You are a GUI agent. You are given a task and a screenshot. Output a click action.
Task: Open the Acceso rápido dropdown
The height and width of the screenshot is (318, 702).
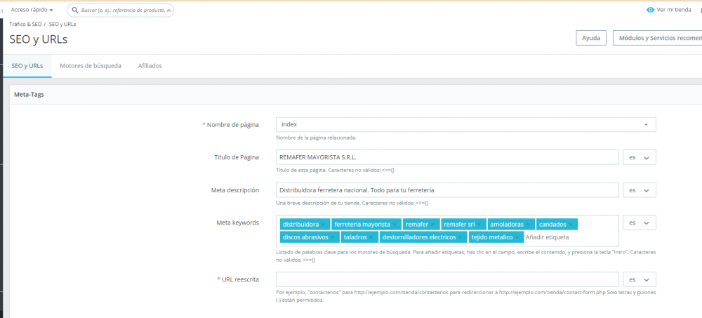(x=32, y=10)
